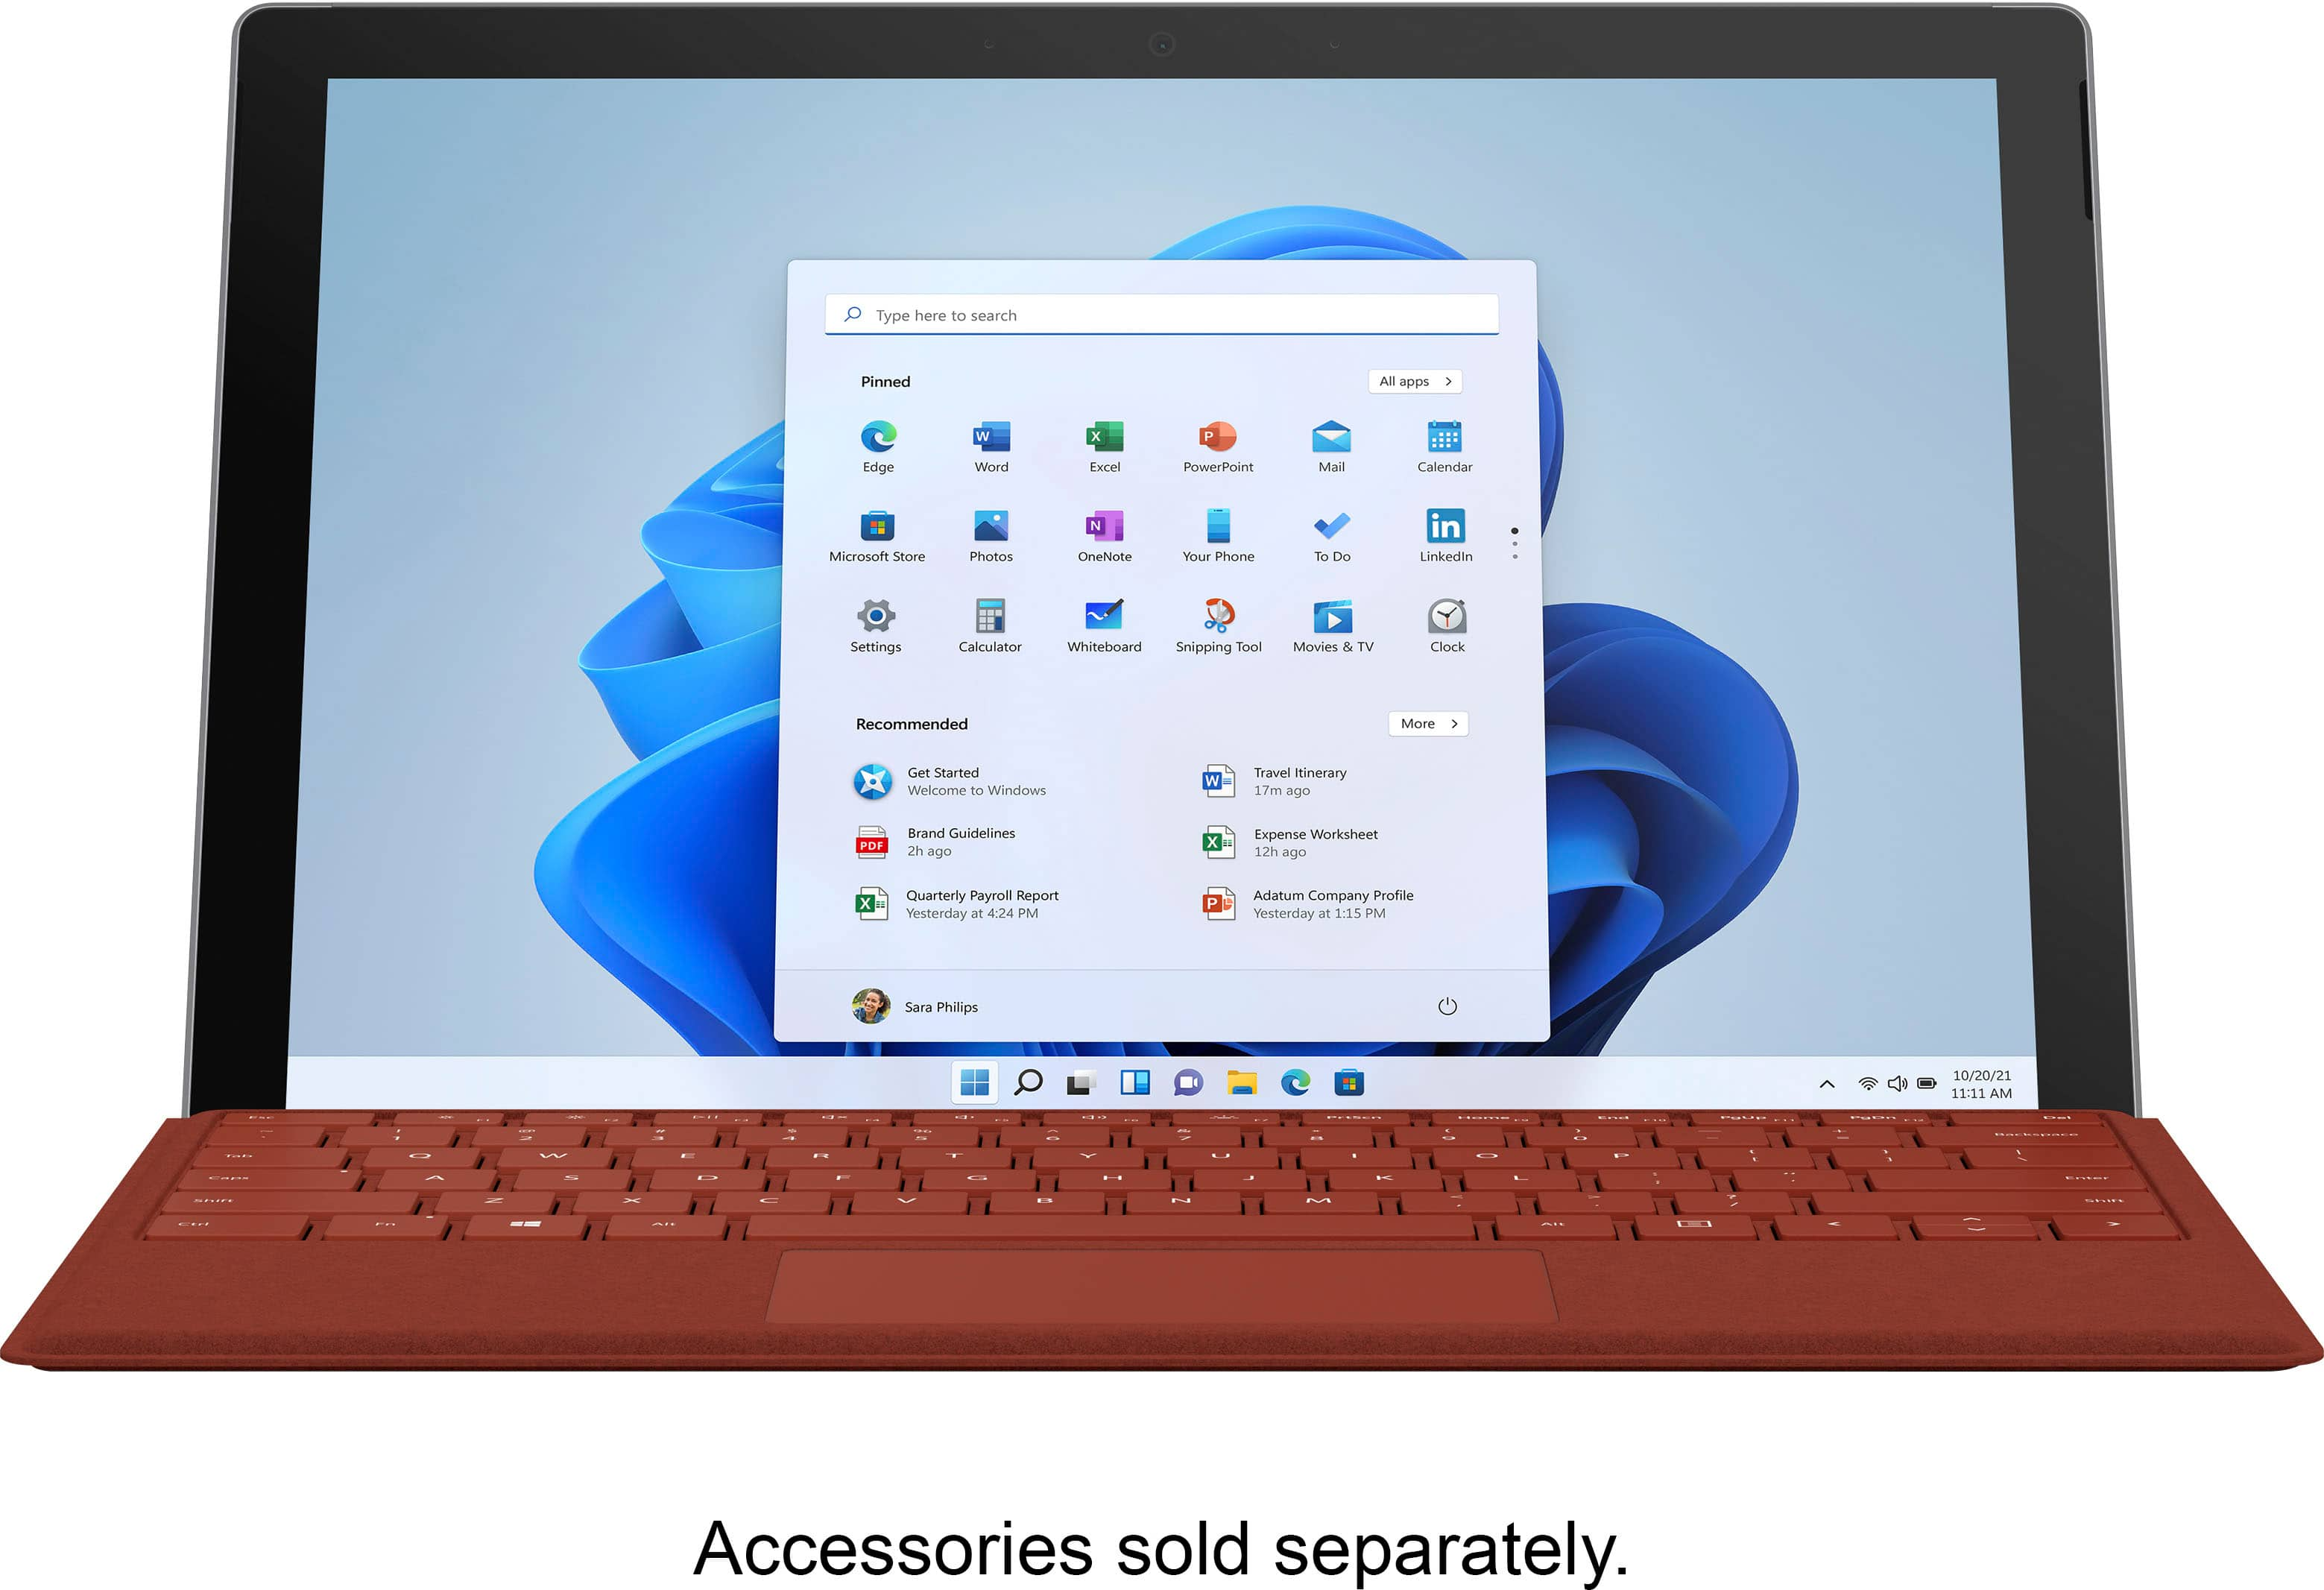The height and width of the screenshot is (1590, 2324).
Task: Open Snipping Tool
Action: (1215, 619)
